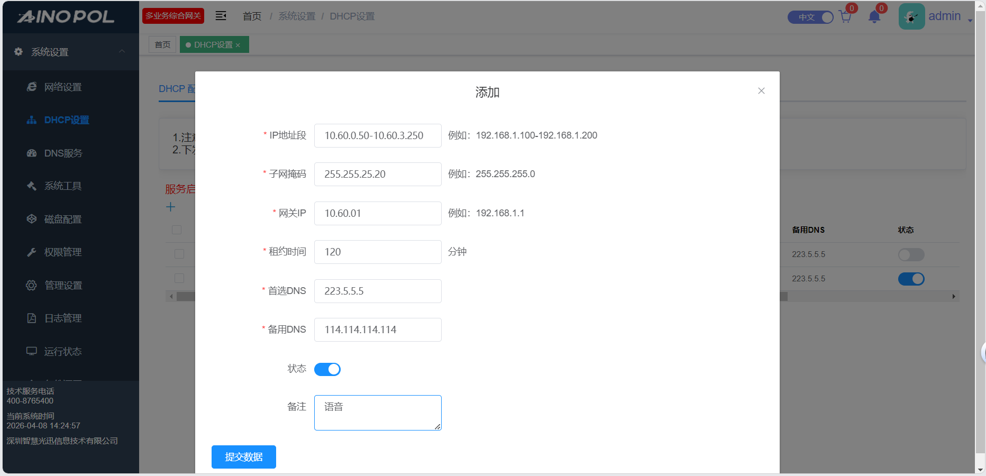The height and width of the screenshot is (476, 986).
Task: Click the table's right scroll arrow
Action: click(953, 297)
